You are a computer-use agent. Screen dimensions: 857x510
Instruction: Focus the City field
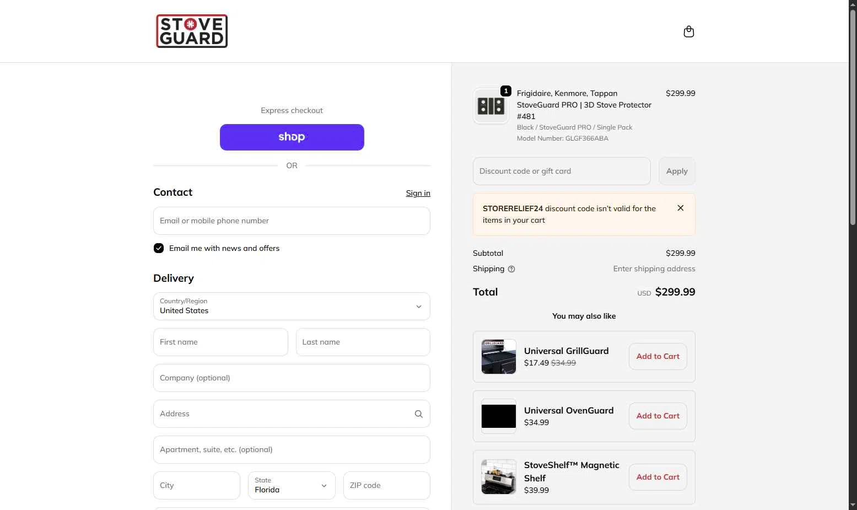[x=197, y=485]
